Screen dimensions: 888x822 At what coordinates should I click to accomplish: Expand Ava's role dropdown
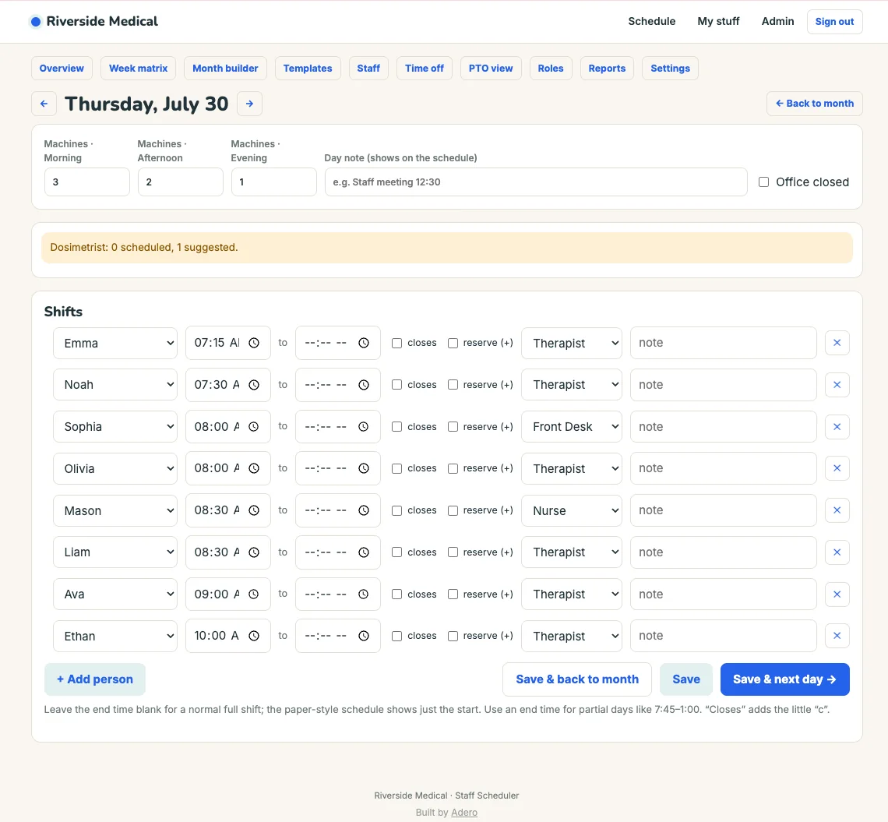[572, 594]
